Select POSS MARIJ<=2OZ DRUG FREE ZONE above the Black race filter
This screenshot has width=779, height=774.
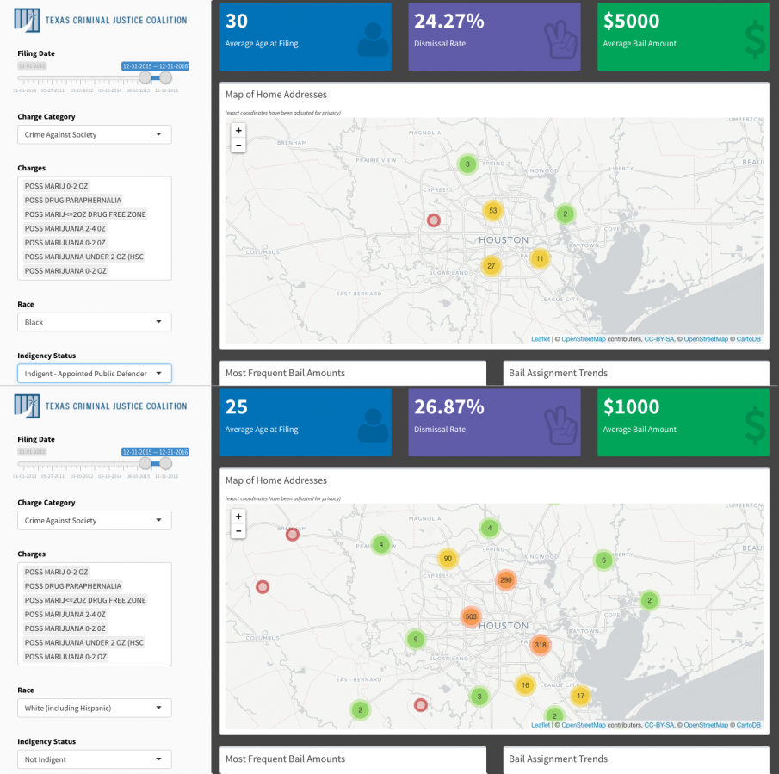85,214
